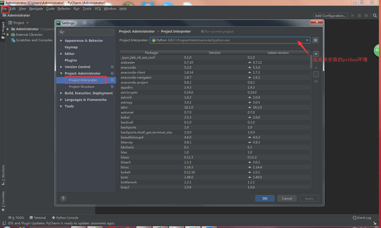Open the Project view dropdown arrow
The image size is (381, 228).
click(x=27, y=23)
